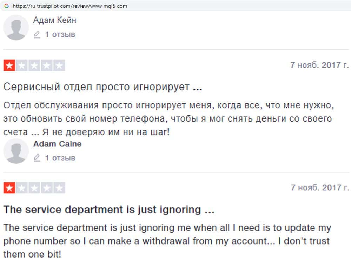Image resolution: width=351 pixels, height=260 pixels.
Task: Click the English review body text
Action: tap(167, 241)
